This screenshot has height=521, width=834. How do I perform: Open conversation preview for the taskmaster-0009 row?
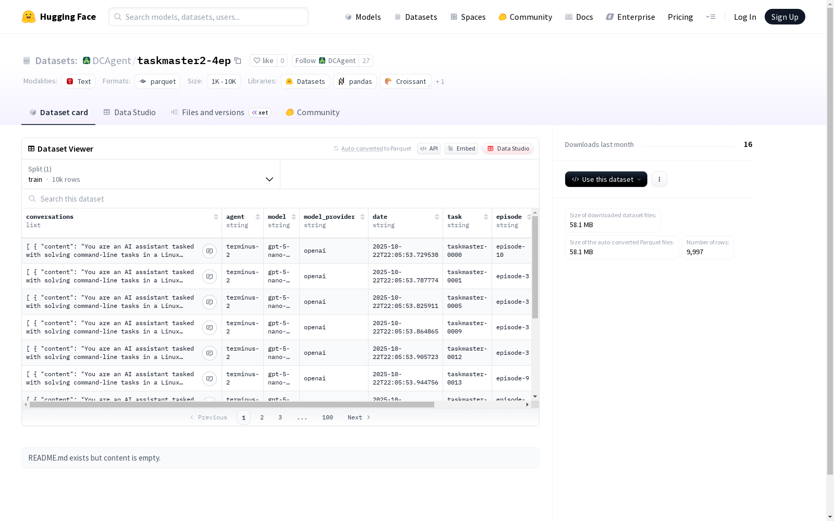point(210,328)
